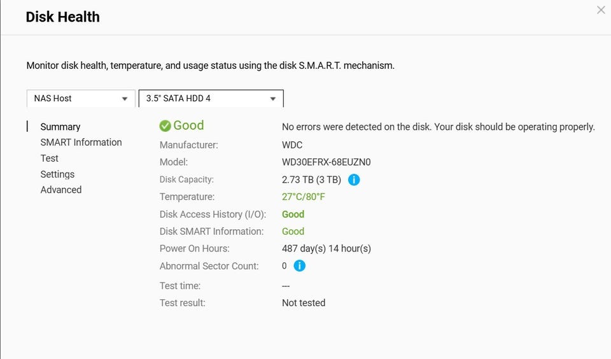Open the Test section
The image size is (611, 359).
50,158
